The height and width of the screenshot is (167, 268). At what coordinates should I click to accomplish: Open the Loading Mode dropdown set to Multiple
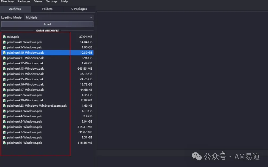click(x=59, y=17)
